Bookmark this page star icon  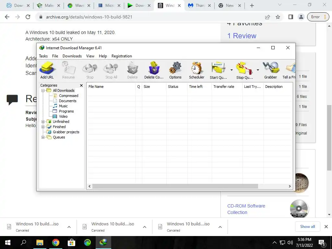278,17
